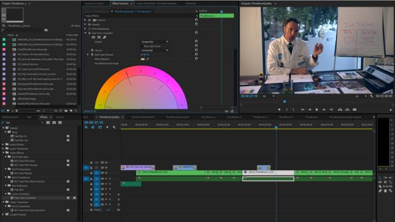Toggle the Fast Color Corrector fx switch

click(89, 33)
